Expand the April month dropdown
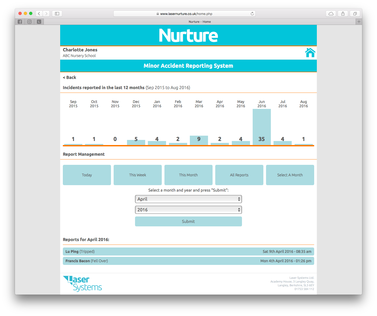Screen dimensions: 377x316 pos(188,199)
